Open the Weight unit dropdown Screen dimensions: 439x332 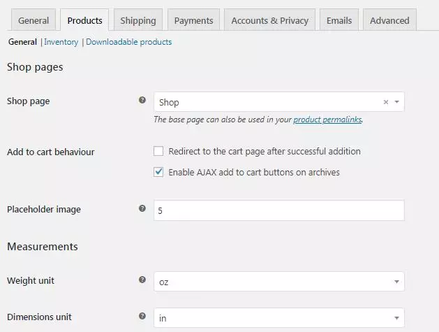click(279, 282)
